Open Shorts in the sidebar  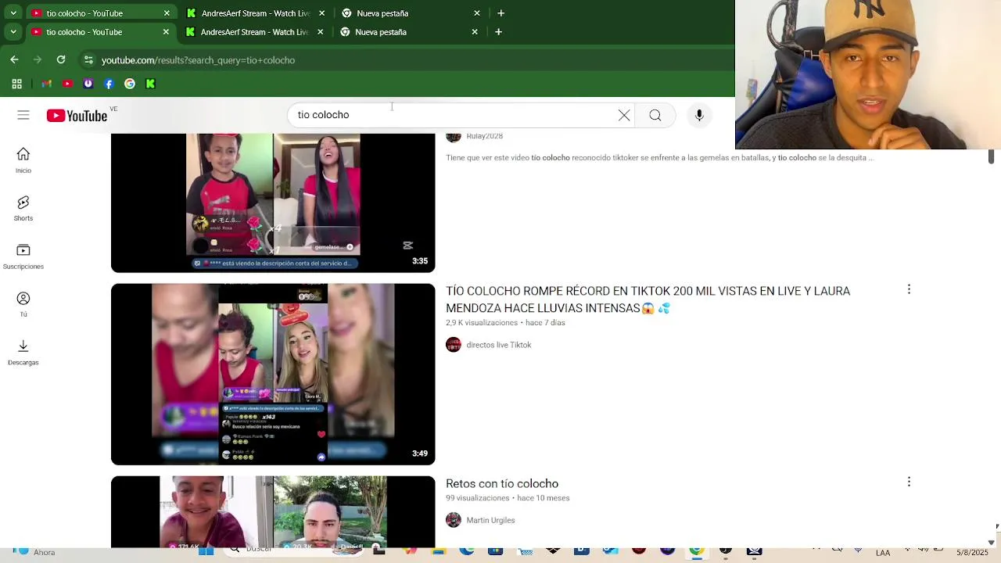point(23,209)
